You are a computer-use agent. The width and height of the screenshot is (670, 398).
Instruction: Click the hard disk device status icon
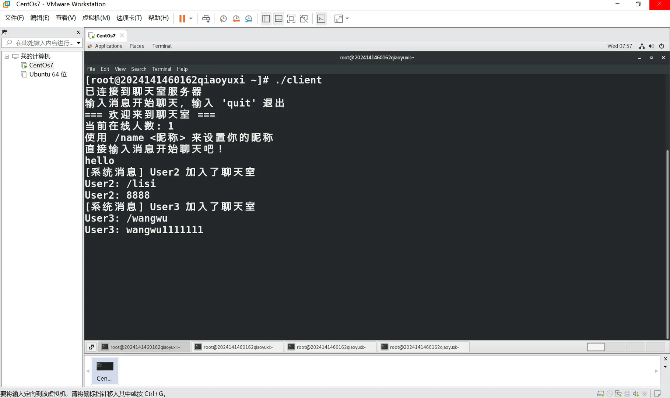pos(600,394)
